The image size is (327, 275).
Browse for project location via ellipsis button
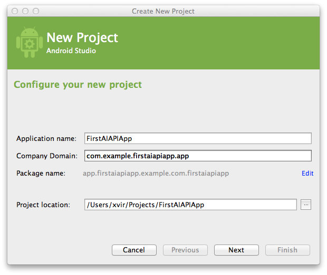[x=306, y=205]
